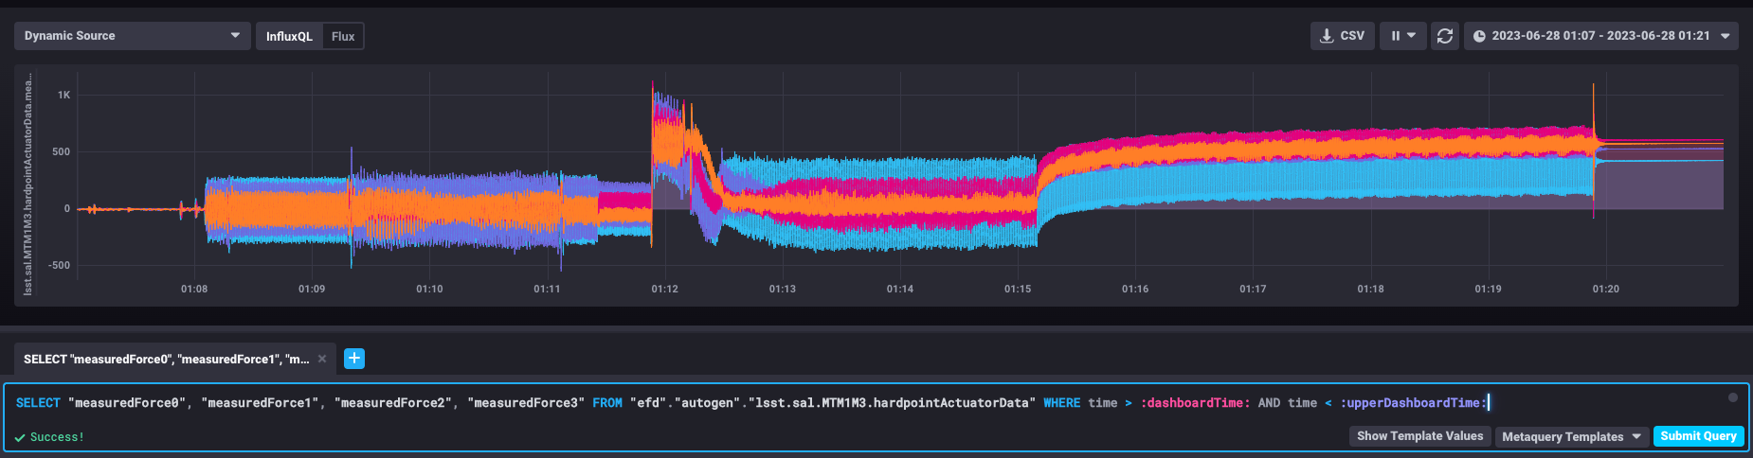
Task: Add a new query tab
Action: [354, 359]
